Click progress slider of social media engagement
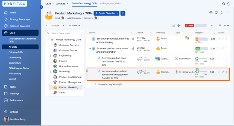This screenshot has width=234, height=126. pos(201,72)
